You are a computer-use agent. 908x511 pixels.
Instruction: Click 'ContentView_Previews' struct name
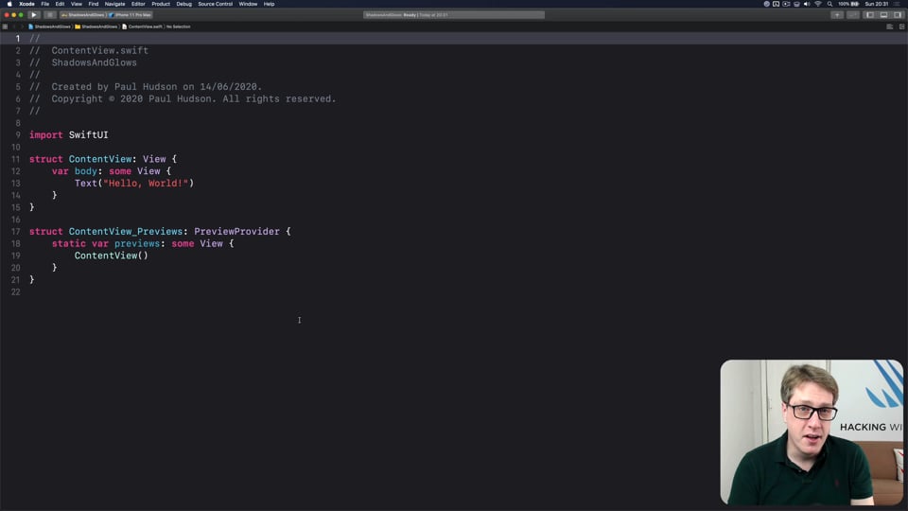126,232
